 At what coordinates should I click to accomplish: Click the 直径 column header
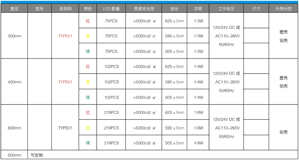pos(14,9)
